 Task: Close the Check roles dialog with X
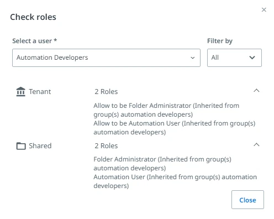coord(264,9)
